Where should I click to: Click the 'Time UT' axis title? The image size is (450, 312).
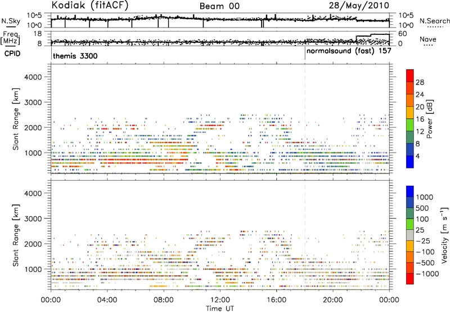click(x=220, y=308)
